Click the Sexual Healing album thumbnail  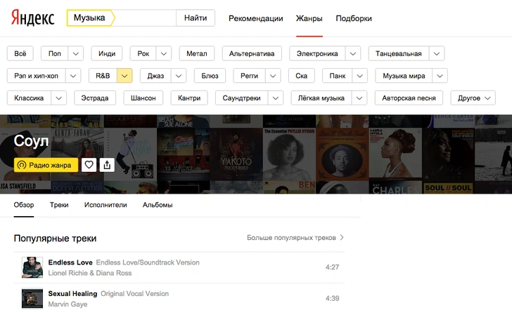32,298
